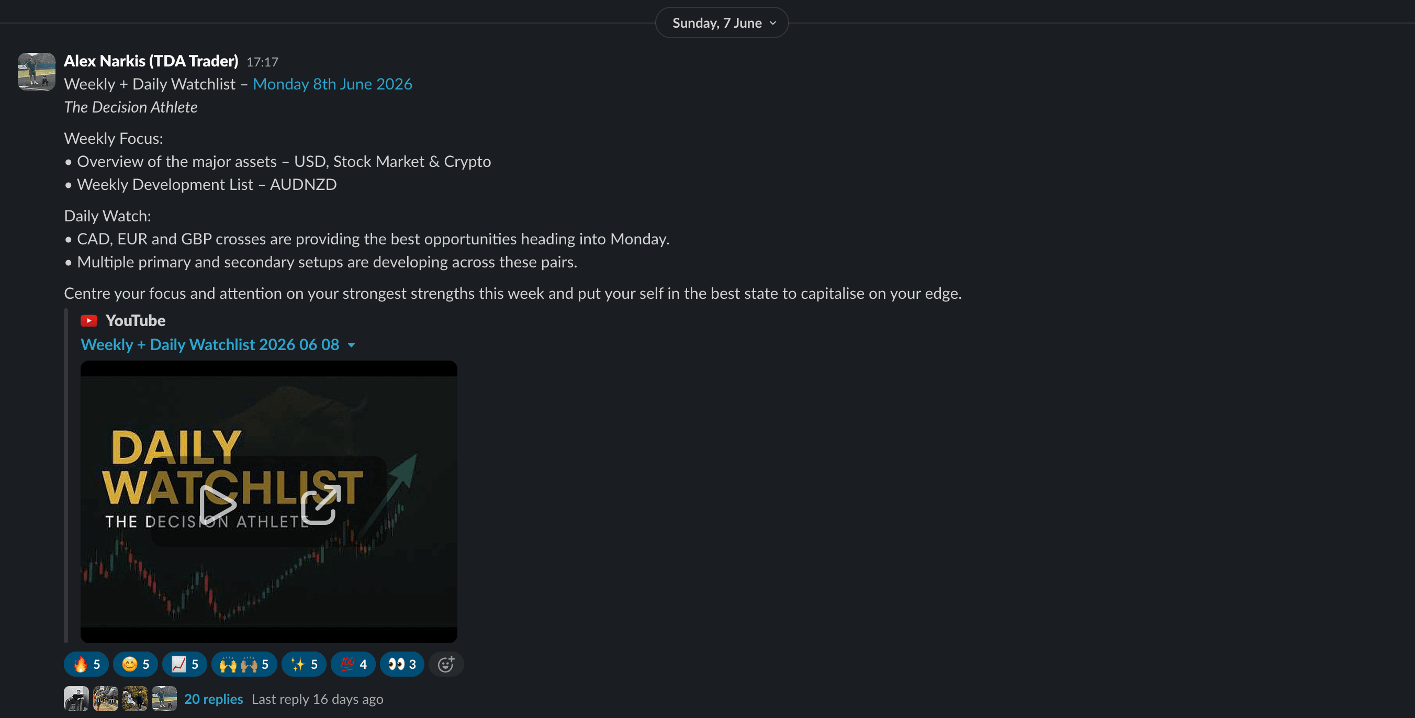This screenshot has height=718, width=1415.
Task: Click the text 'Weekly Development List – AUDNZD'
Action: pyautogui.click(x=207, y=185)
